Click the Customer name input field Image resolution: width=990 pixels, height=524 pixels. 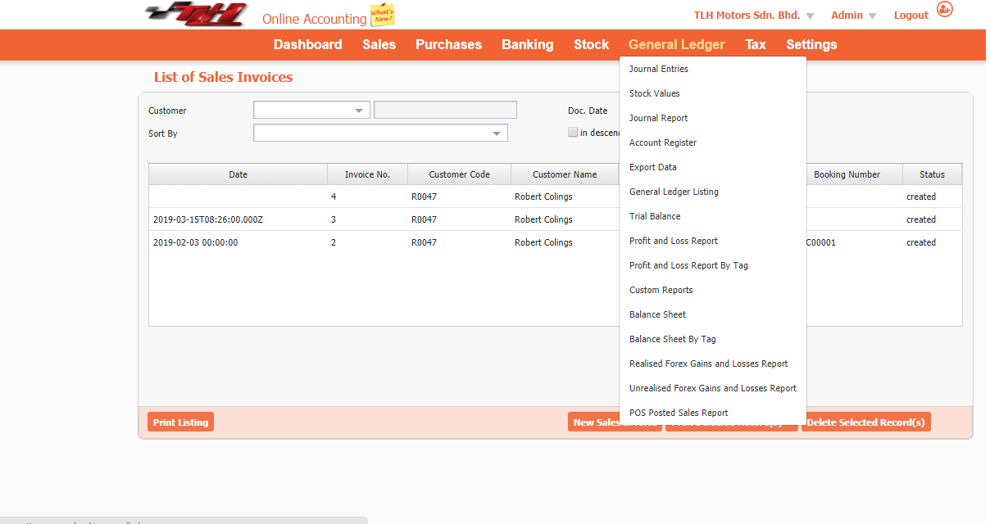(445, 110)
